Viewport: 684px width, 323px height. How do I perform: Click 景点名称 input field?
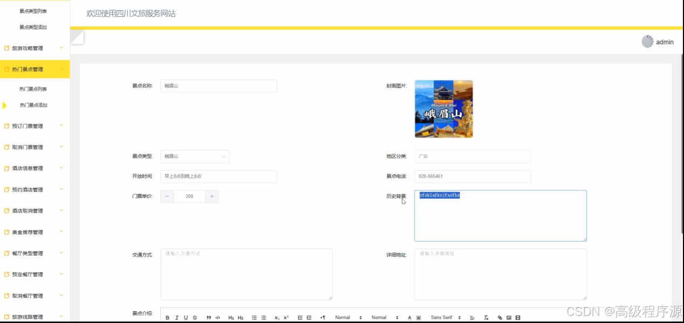coord(219,86)
